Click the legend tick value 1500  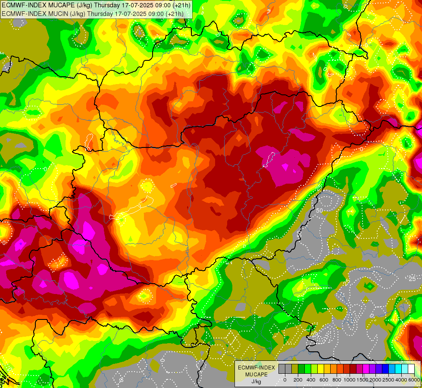[x=363, y=380]
